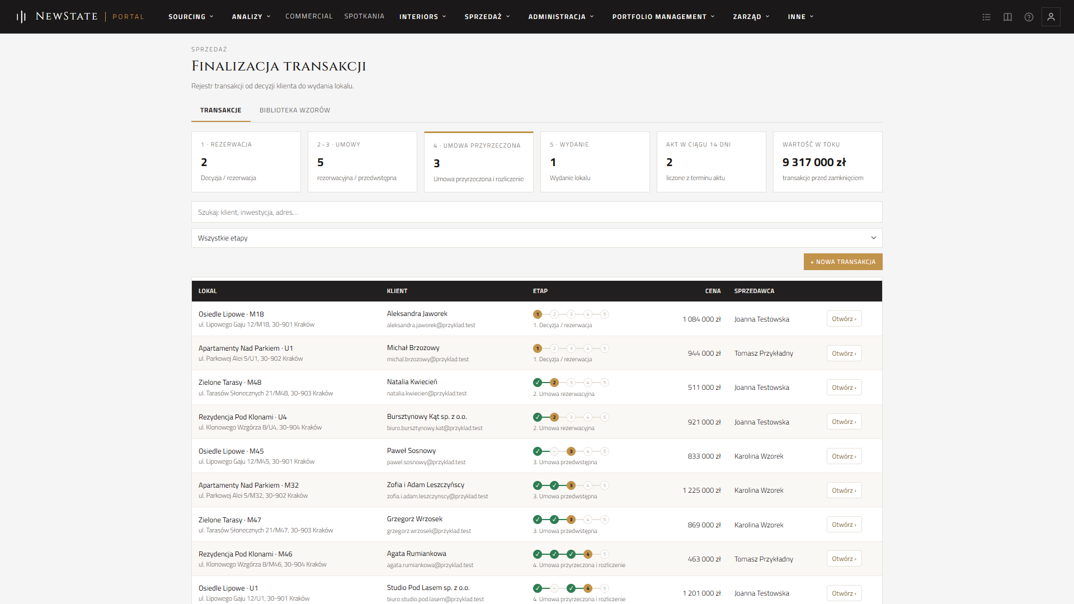The image size is (1074, 604).
Task: Expand the Portfolio Management menu
Action: click(x=663, y=17)
